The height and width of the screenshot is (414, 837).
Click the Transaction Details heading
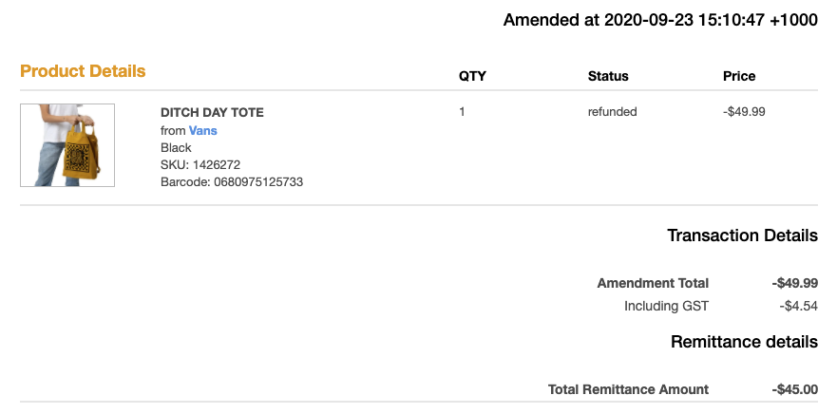coord(742,235)
